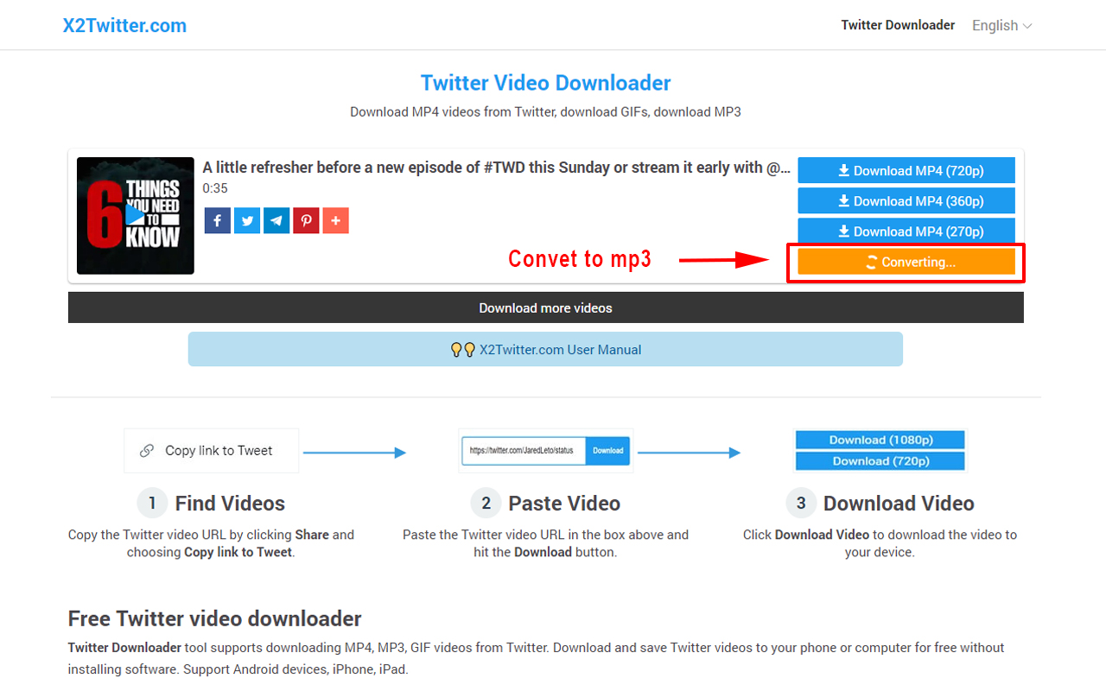Share the video to Facebook
The image size is (1106, 691).
[x=217, y=220]
